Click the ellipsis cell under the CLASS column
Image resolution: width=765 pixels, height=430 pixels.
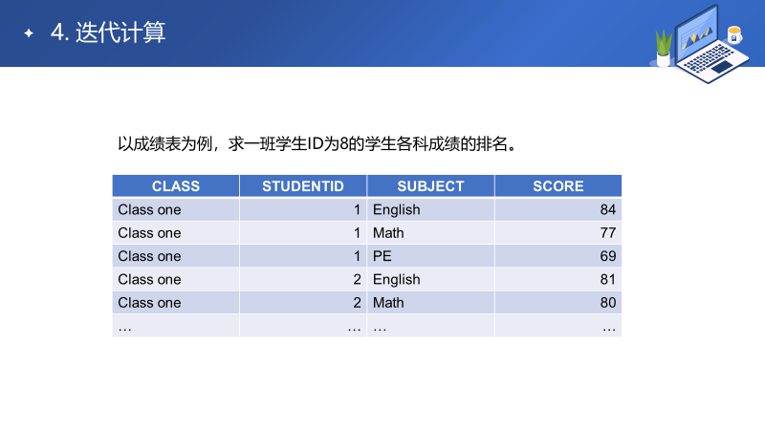(176, 326)
